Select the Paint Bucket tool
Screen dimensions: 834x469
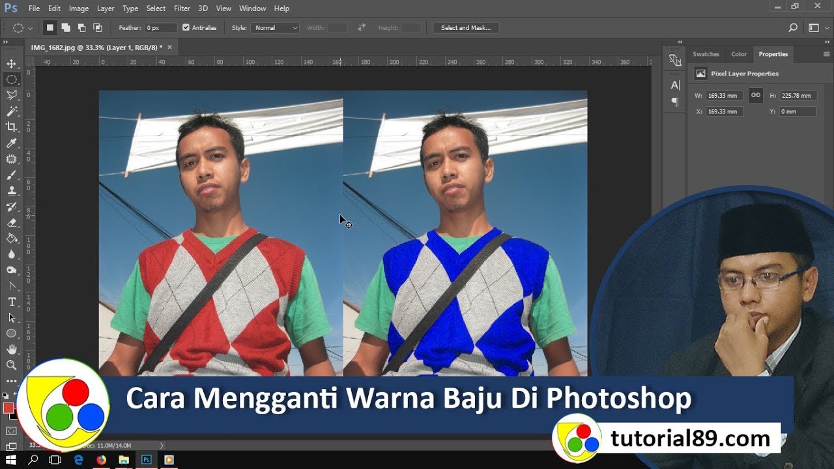point(12,238)
